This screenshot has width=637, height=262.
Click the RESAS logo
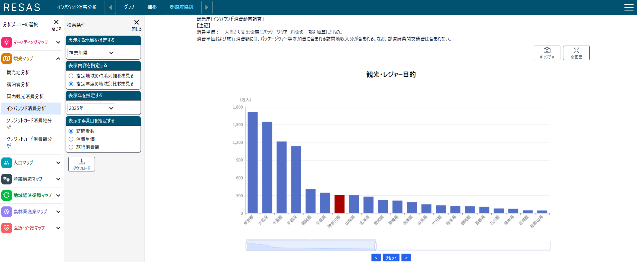pos(22,7)
